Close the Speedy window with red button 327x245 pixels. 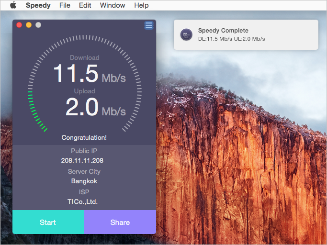click(x=19, y=25)
